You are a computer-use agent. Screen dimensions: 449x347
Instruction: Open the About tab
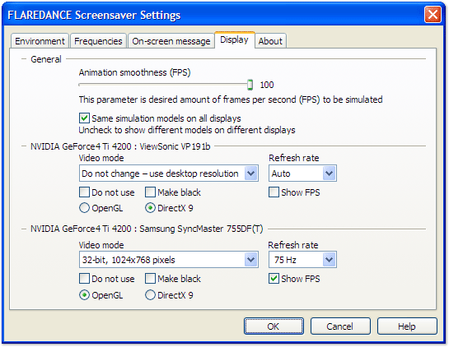(x=270, y=41)
